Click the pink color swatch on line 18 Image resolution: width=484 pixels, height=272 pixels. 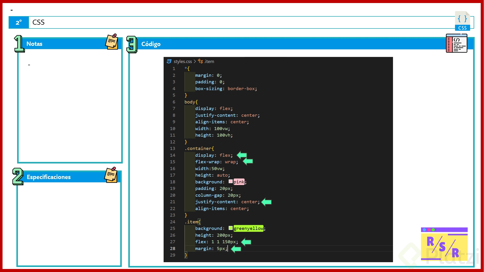click(230, 181)
